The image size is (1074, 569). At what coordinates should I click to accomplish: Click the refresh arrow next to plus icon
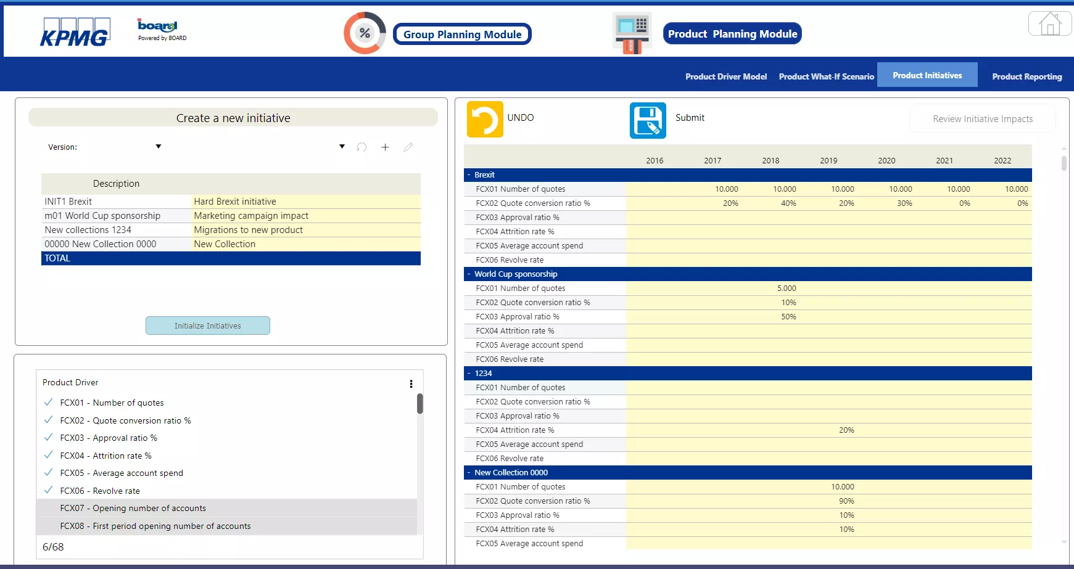[362, 147]
